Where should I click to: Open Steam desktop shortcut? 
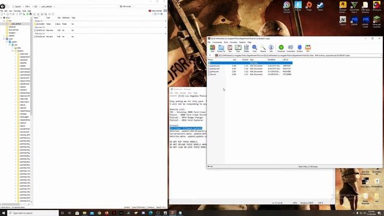point(320,6)
